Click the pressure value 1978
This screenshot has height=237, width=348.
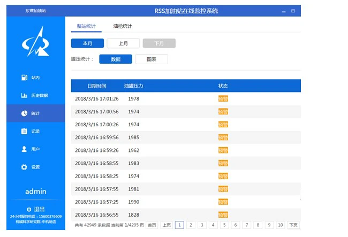point(134,98)
